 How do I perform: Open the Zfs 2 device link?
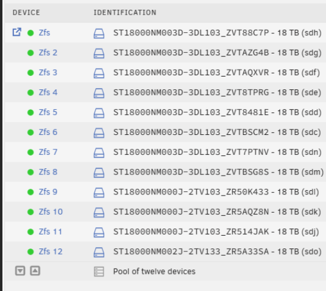click(x=48, y=53)
